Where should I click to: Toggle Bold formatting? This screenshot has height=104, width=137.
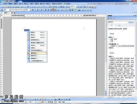33,10
